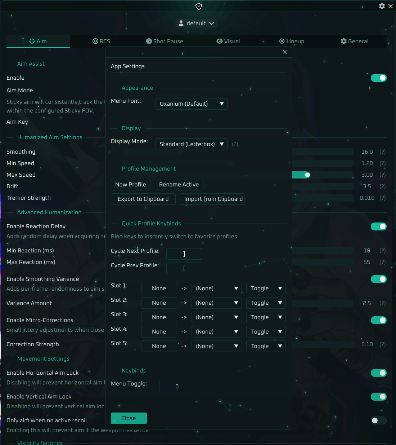Show help tooltip for Variance Amount
Screen dimensions: 396x445
(x=383, y=303)
